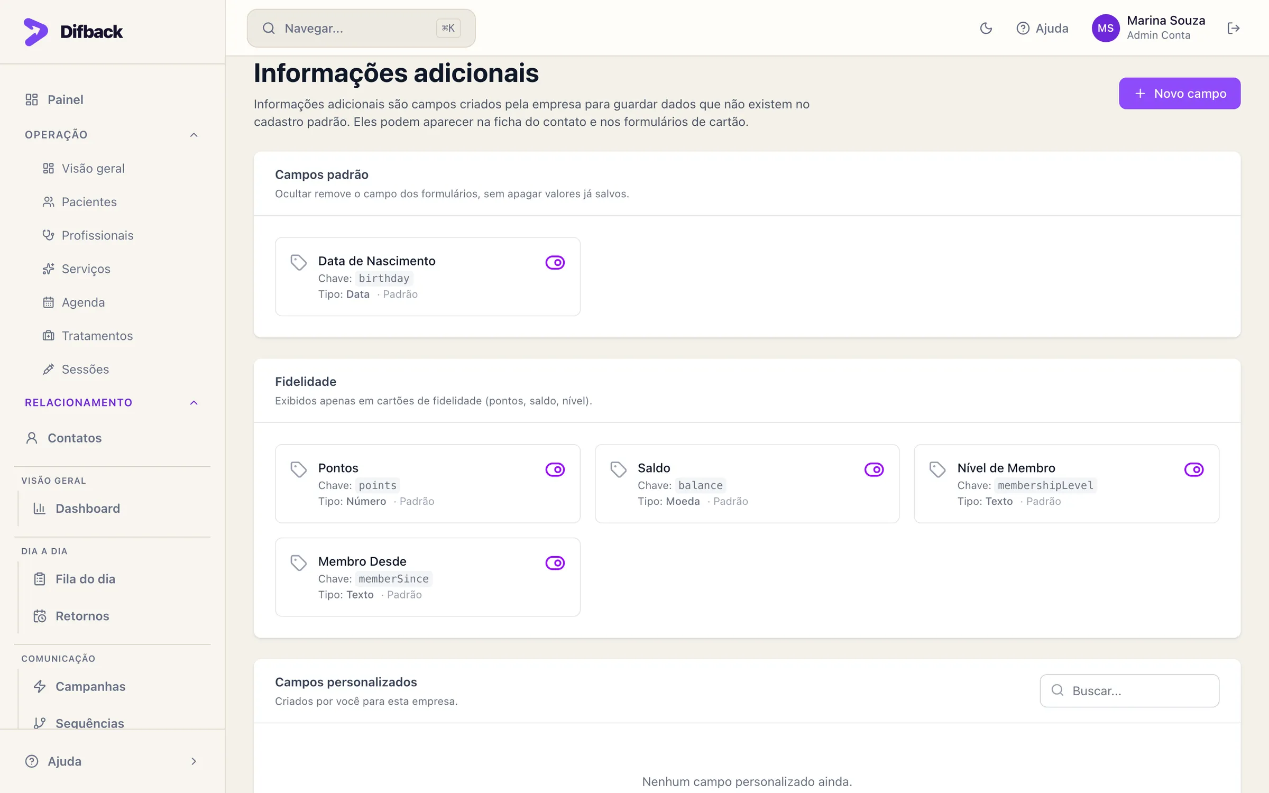Click the Difback logo icon

click(x=35, y=32)
